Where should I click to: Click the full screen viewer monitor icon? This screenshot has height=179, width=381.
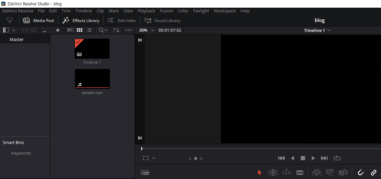tap(10, 21)
